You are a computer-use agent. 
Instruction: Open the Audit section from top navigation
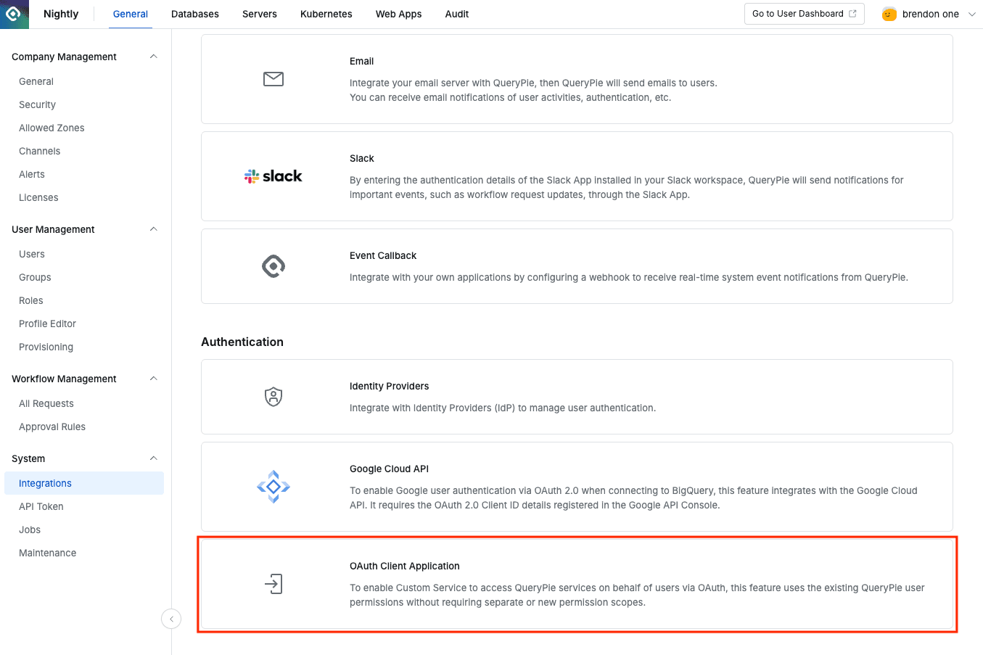point(456,14)
